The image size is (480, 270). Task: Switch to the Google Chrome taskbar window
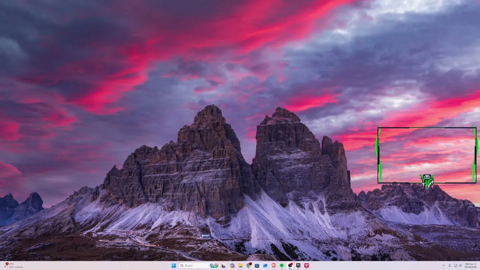click(249, 265)
